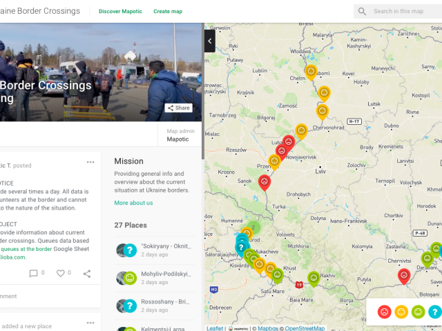The image size is (442, 331).
Task: Open OpenStreetMap attribution link
Action: (305, 328)
